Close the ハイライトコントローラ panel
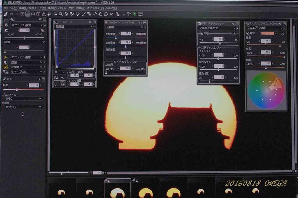The image size is (298, 198). tap(145, 23)
